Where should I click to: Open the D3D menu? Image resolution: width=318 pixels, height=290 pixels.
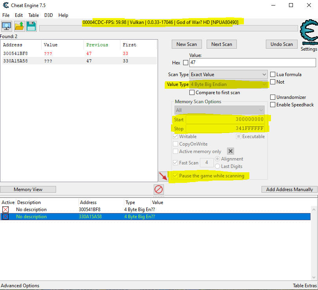[48, 15]
